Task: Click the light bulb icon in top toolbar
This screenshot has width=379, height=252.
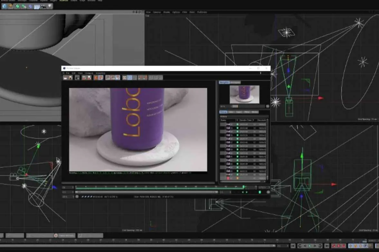Action: click(50, 6)
